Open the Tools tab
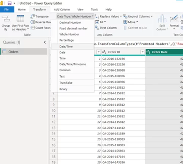Screen dimensions: 183x164 point(94,9)
